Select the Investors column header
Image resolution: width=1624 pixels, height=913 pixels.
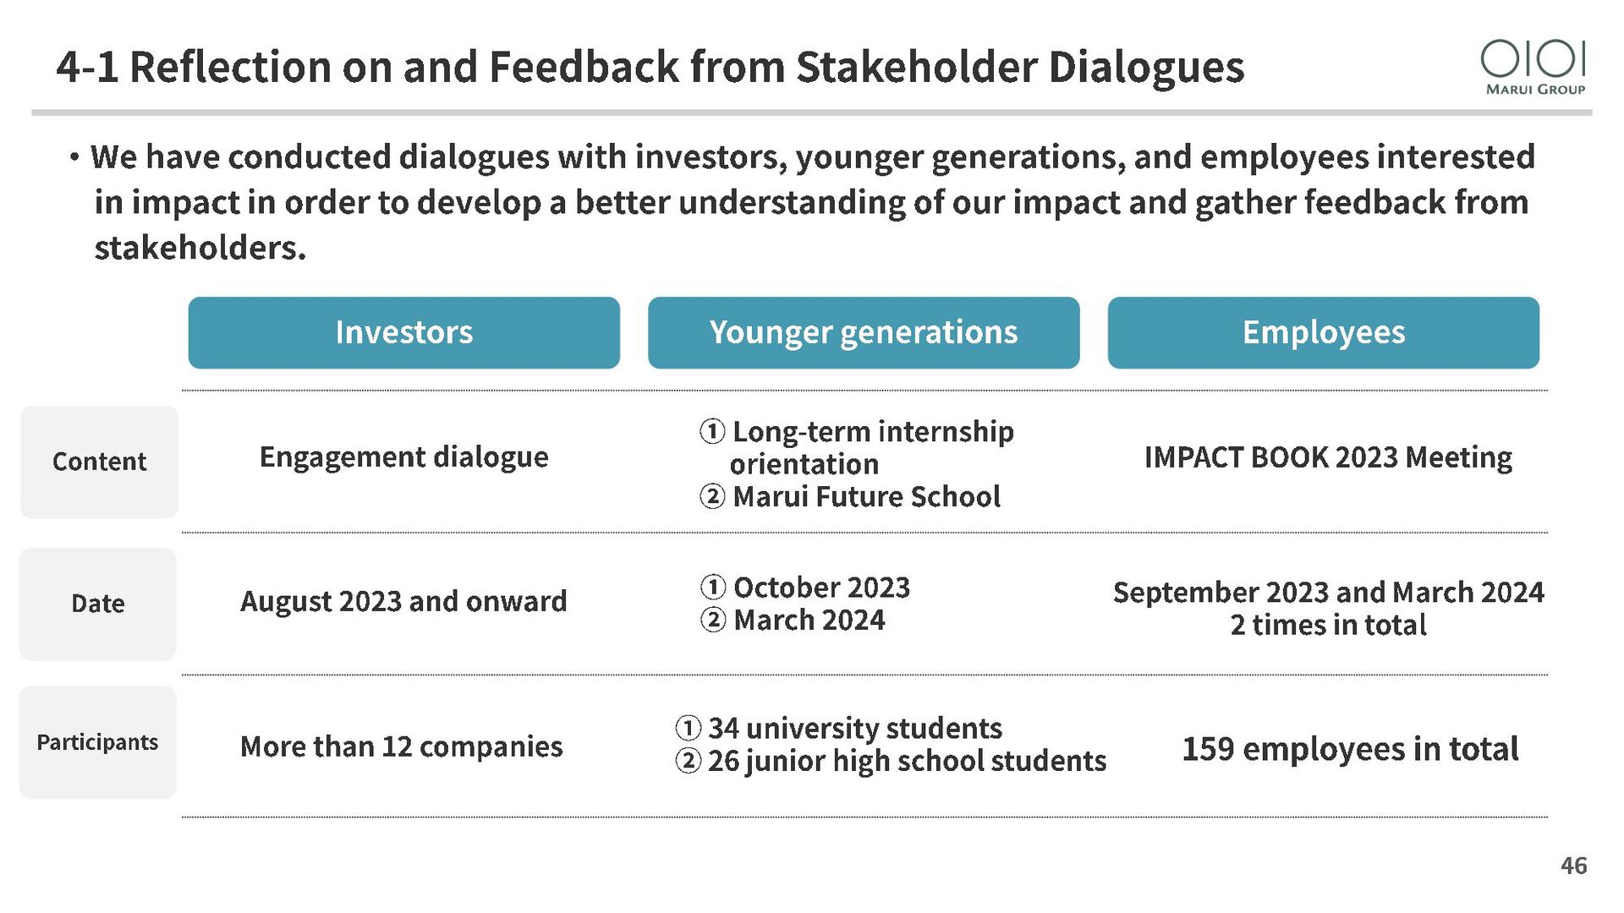pos(403,332)
